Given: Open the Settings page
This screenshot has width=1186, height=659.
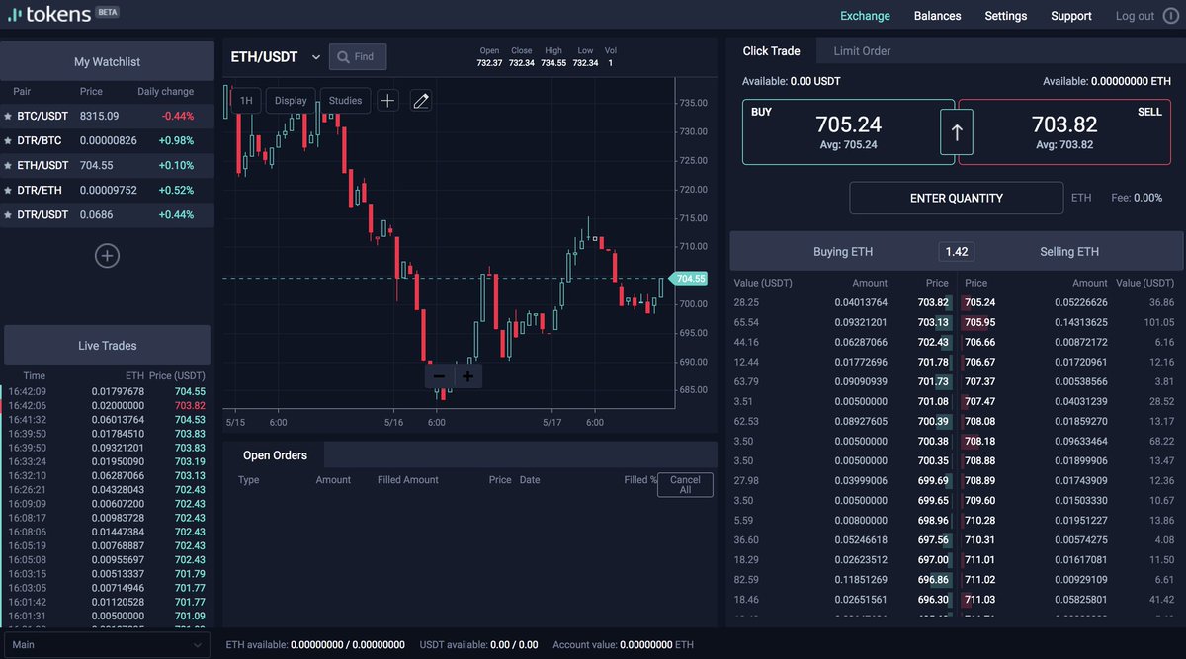Looking at the screenshot, I should point(1005,16).
